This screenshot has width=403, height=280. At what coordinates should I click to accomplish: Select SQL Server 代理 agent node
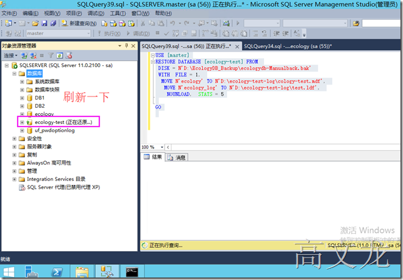[63, 187]
